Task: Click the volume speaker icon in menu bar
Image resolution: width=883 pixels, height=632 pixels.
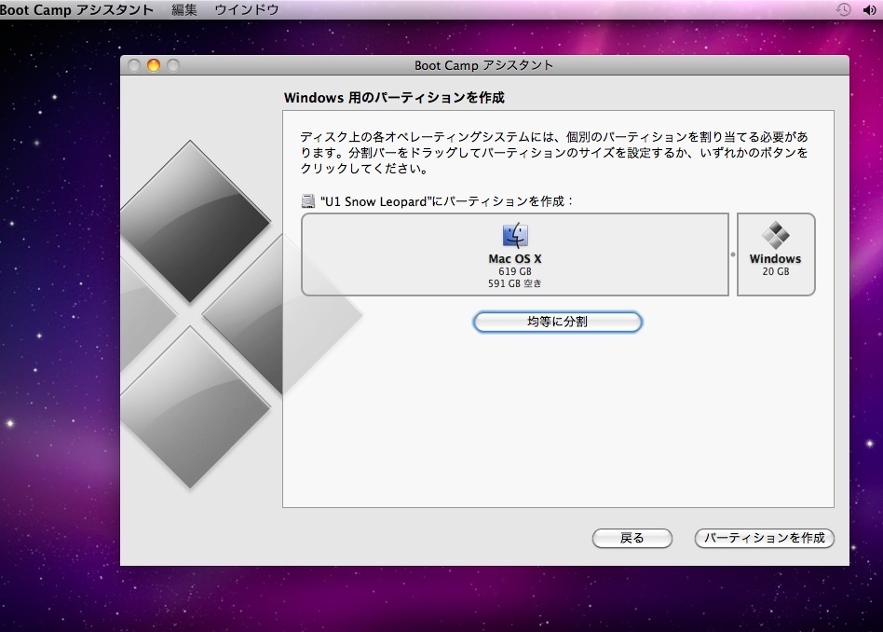Action: [869, 9]
